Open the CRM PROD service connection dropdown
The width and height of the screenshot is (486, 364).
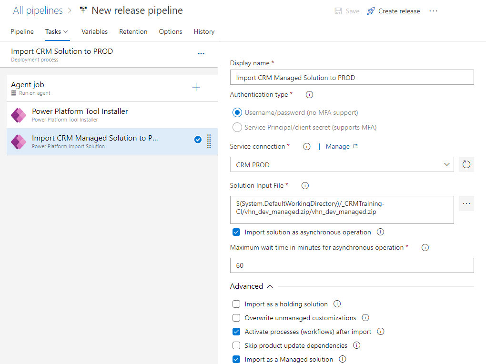(342, 164)
